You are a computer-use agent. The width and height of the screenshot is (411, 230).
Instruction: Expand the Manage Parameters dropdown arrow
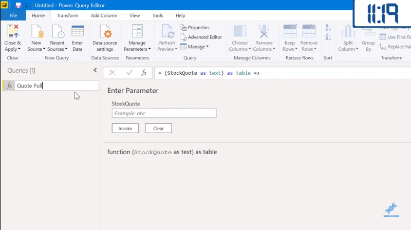tap(150, 49)
